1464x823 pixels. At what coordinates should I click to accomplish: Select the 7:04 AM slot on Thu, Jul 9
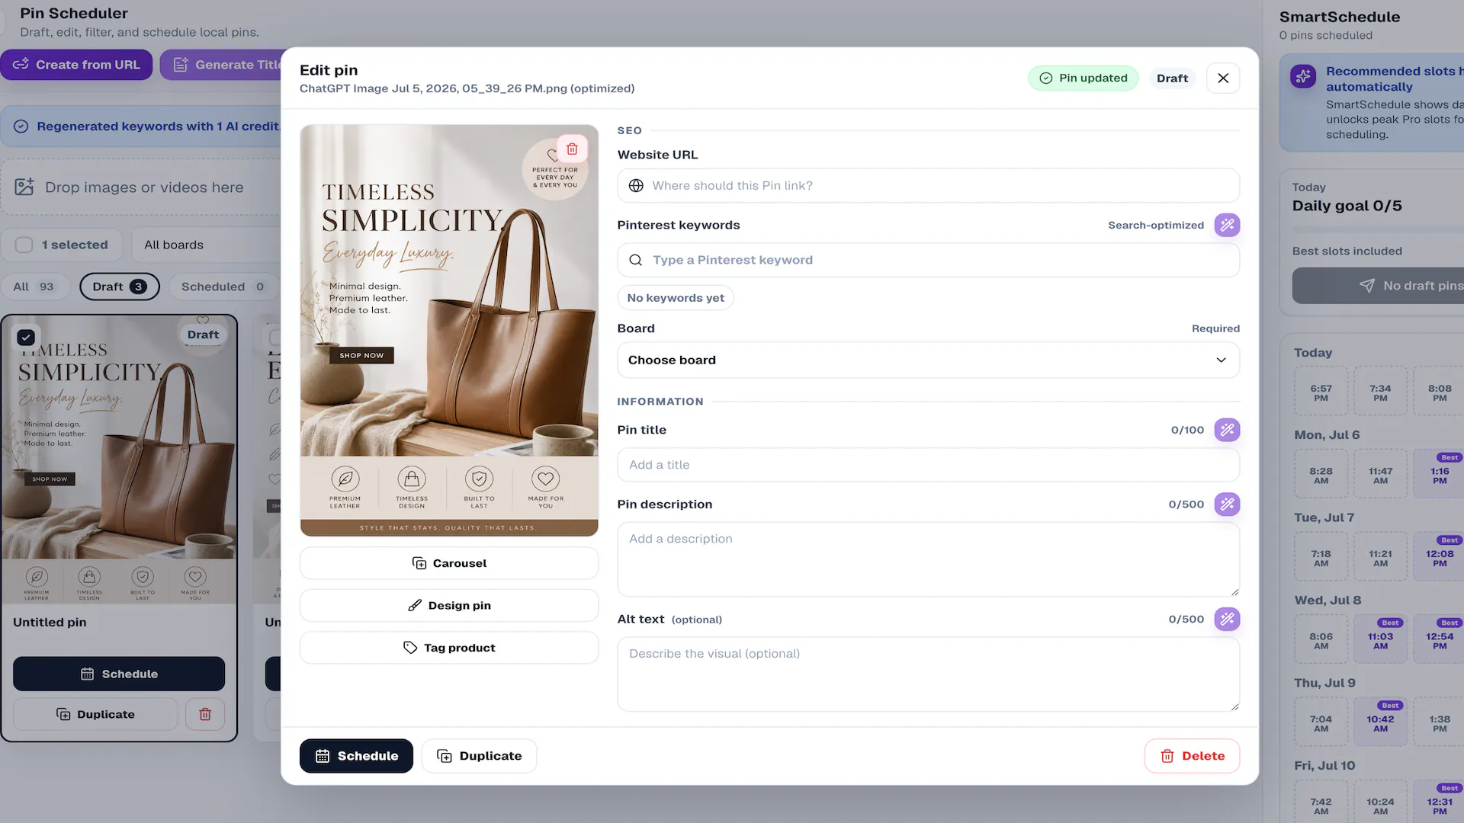(1321, 723)
